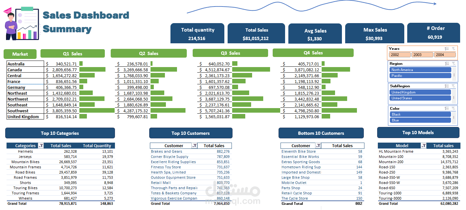Image resolution: width=466 pixels, height=210 pixels.
Task: Clear the SubRegion slicer filter
Action: (454, 86)
